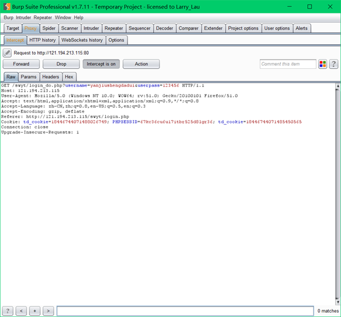341x317 pixels.
Task: Click the Accept-Encoding: gzip, deflate line
Action: pyautogui.click(x=42, y=111)
